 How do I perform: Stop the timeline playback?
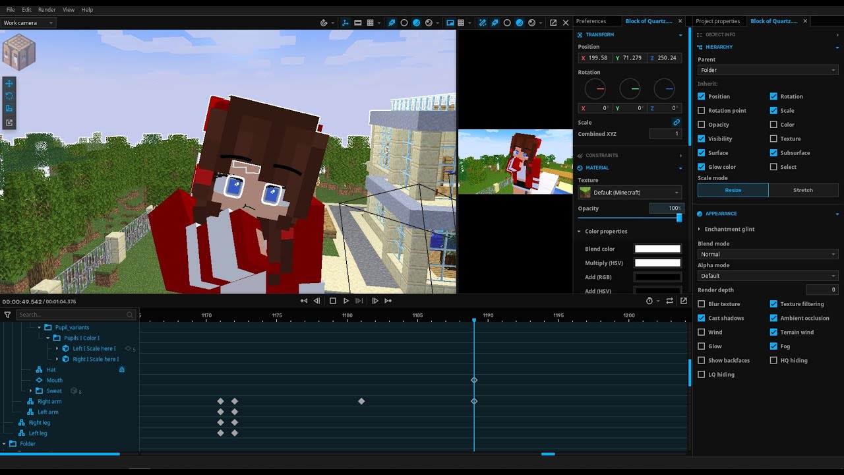pyautogui.click(x=333, y=301)
